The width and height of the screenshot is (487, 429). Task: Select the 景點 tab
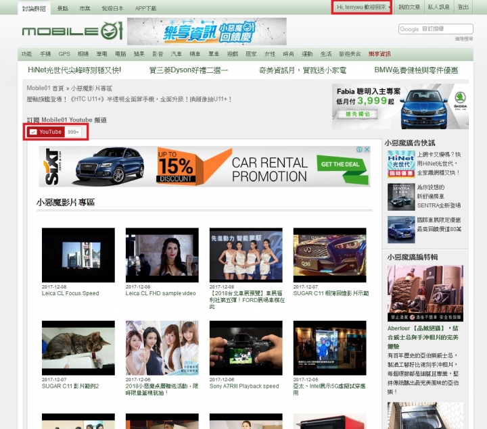tap(62, 8)
